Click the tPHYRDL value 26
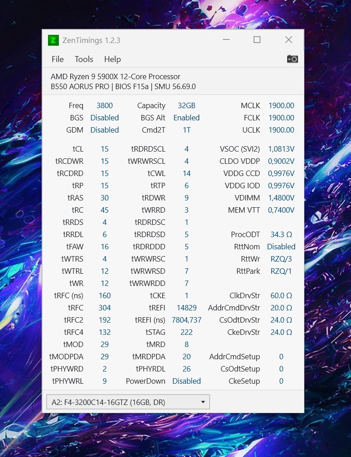 click(187, 369)
